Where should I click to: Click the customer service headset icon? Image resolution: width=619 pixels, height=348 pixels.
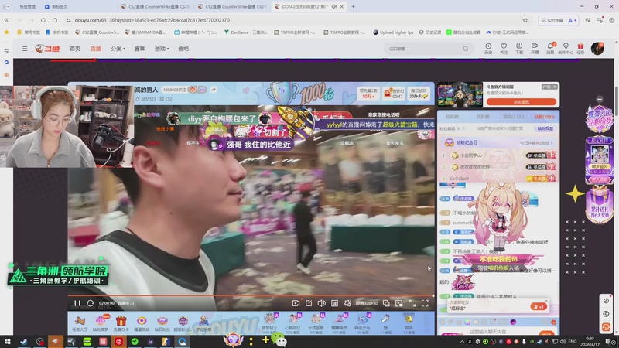tap(606, 327)
